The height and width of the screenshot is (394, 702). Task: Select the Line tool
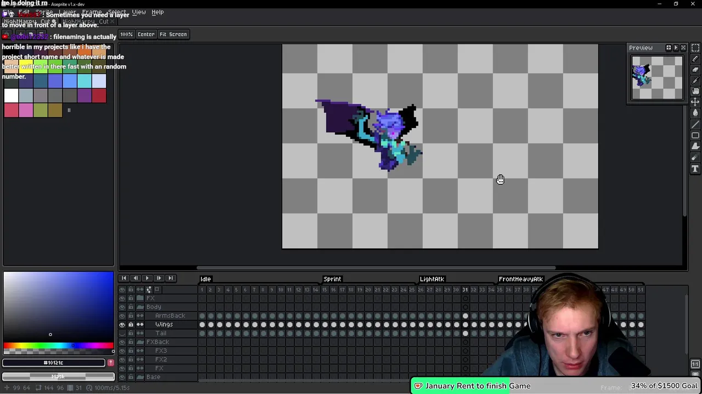(x=695, y=124)
